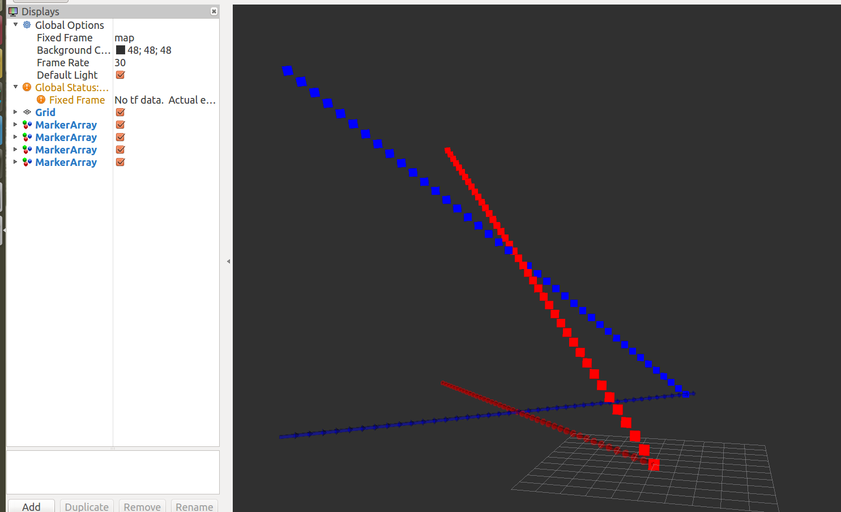This screenshot has width=841, height=512.
Task: Click the error icon next to Fixed Frame
Action: pos(41,100)
